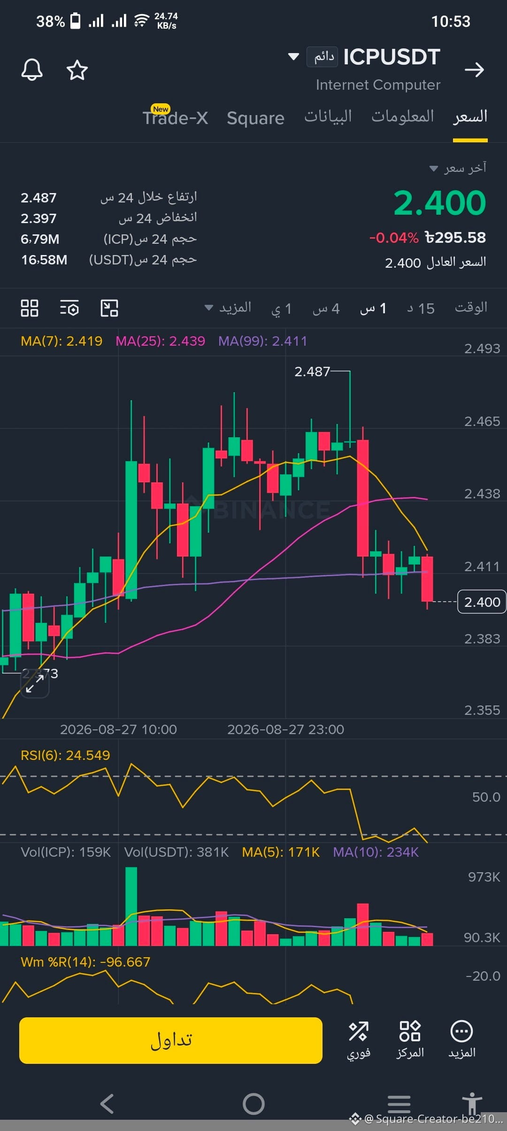The width and height of the screenshot is (507, 1131).
Task: Tap the chart drawing tools icon
Action: coord(109,308)
